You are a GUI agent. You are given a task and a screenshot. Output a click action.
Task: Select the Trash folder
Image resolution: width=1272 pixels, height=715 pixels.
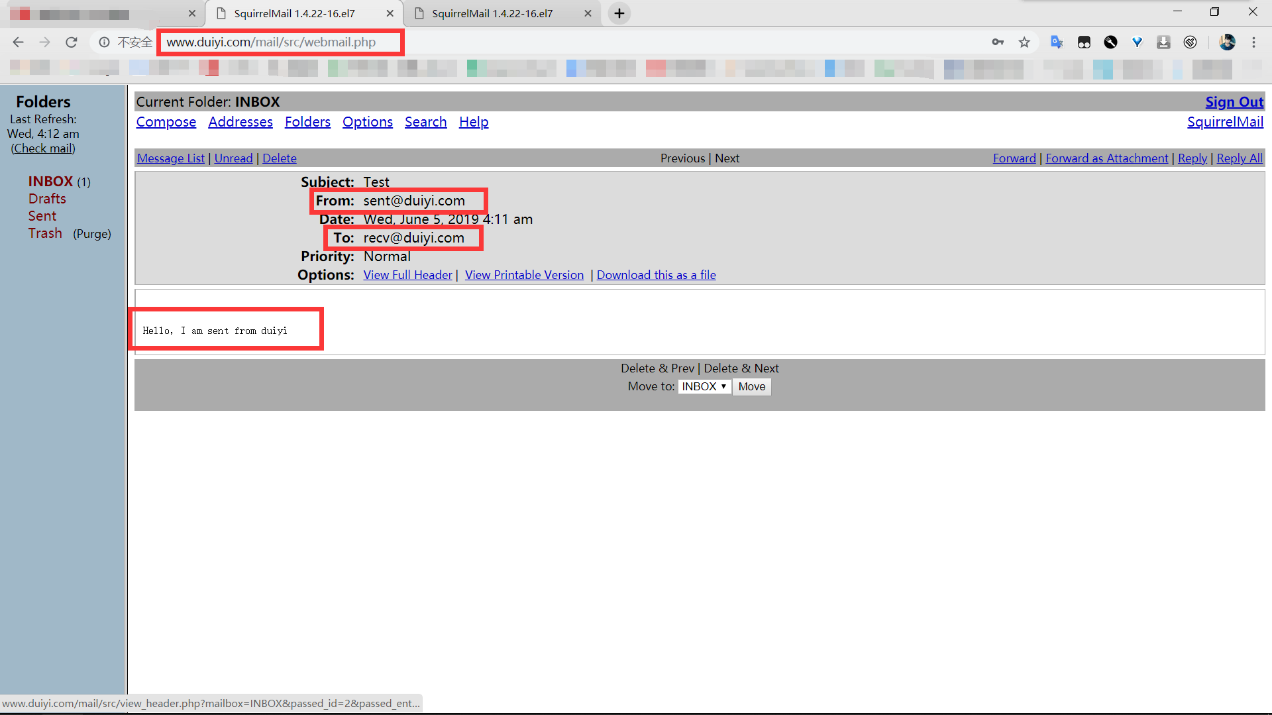[x=45, y=233]
